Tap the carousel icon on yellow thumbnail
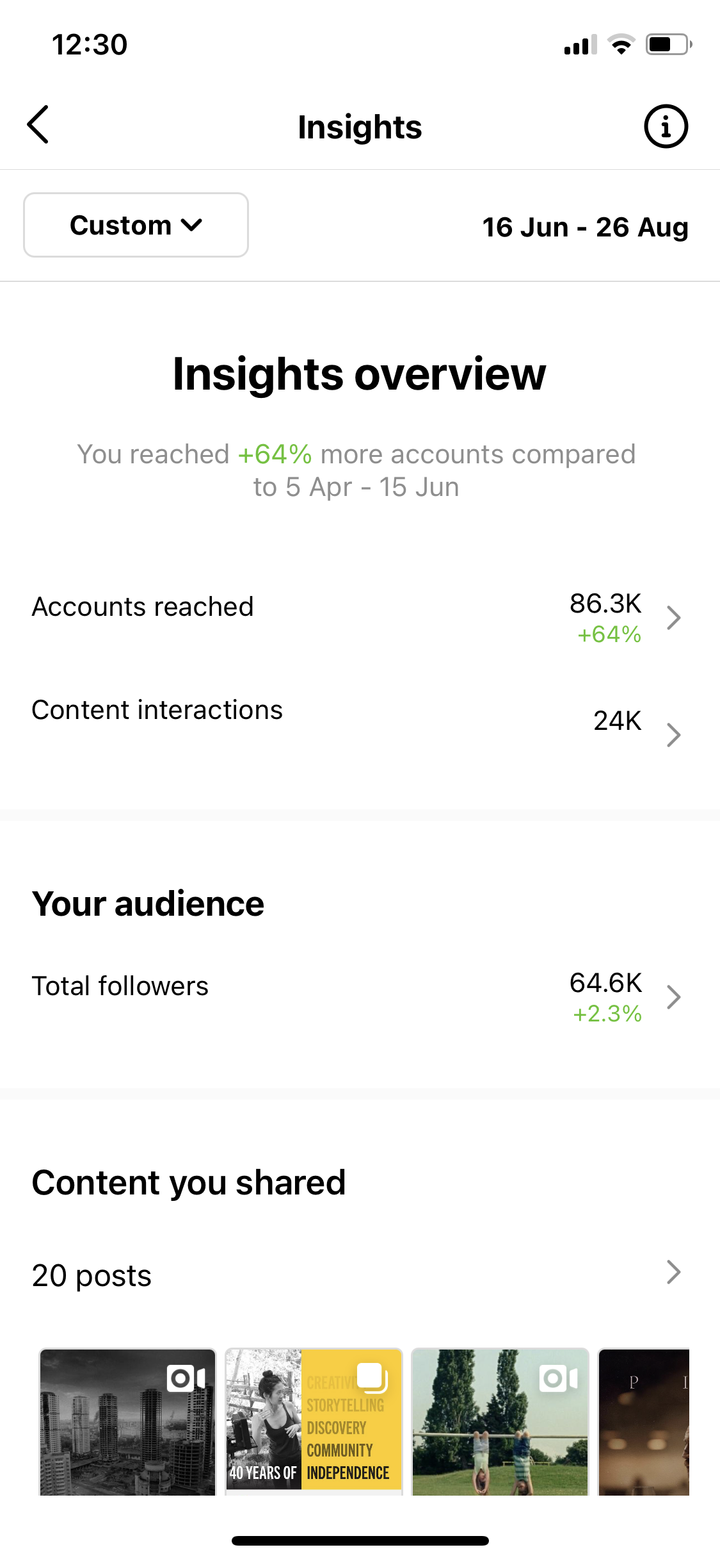720x1561 pixels. point(372,1377)
